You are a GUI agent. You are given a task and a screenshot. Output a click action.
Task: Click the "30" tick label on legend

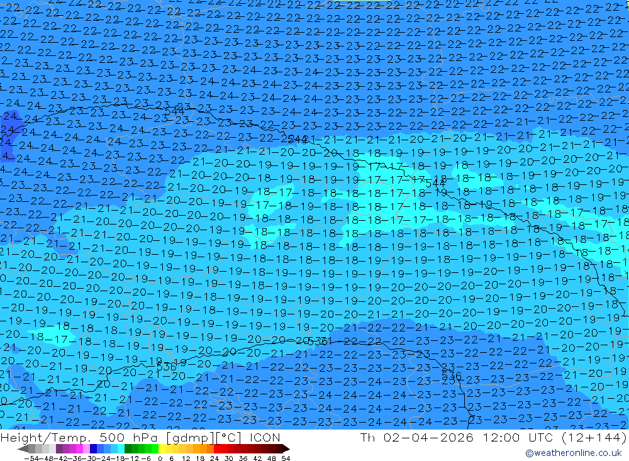click(x=229, y=458)
